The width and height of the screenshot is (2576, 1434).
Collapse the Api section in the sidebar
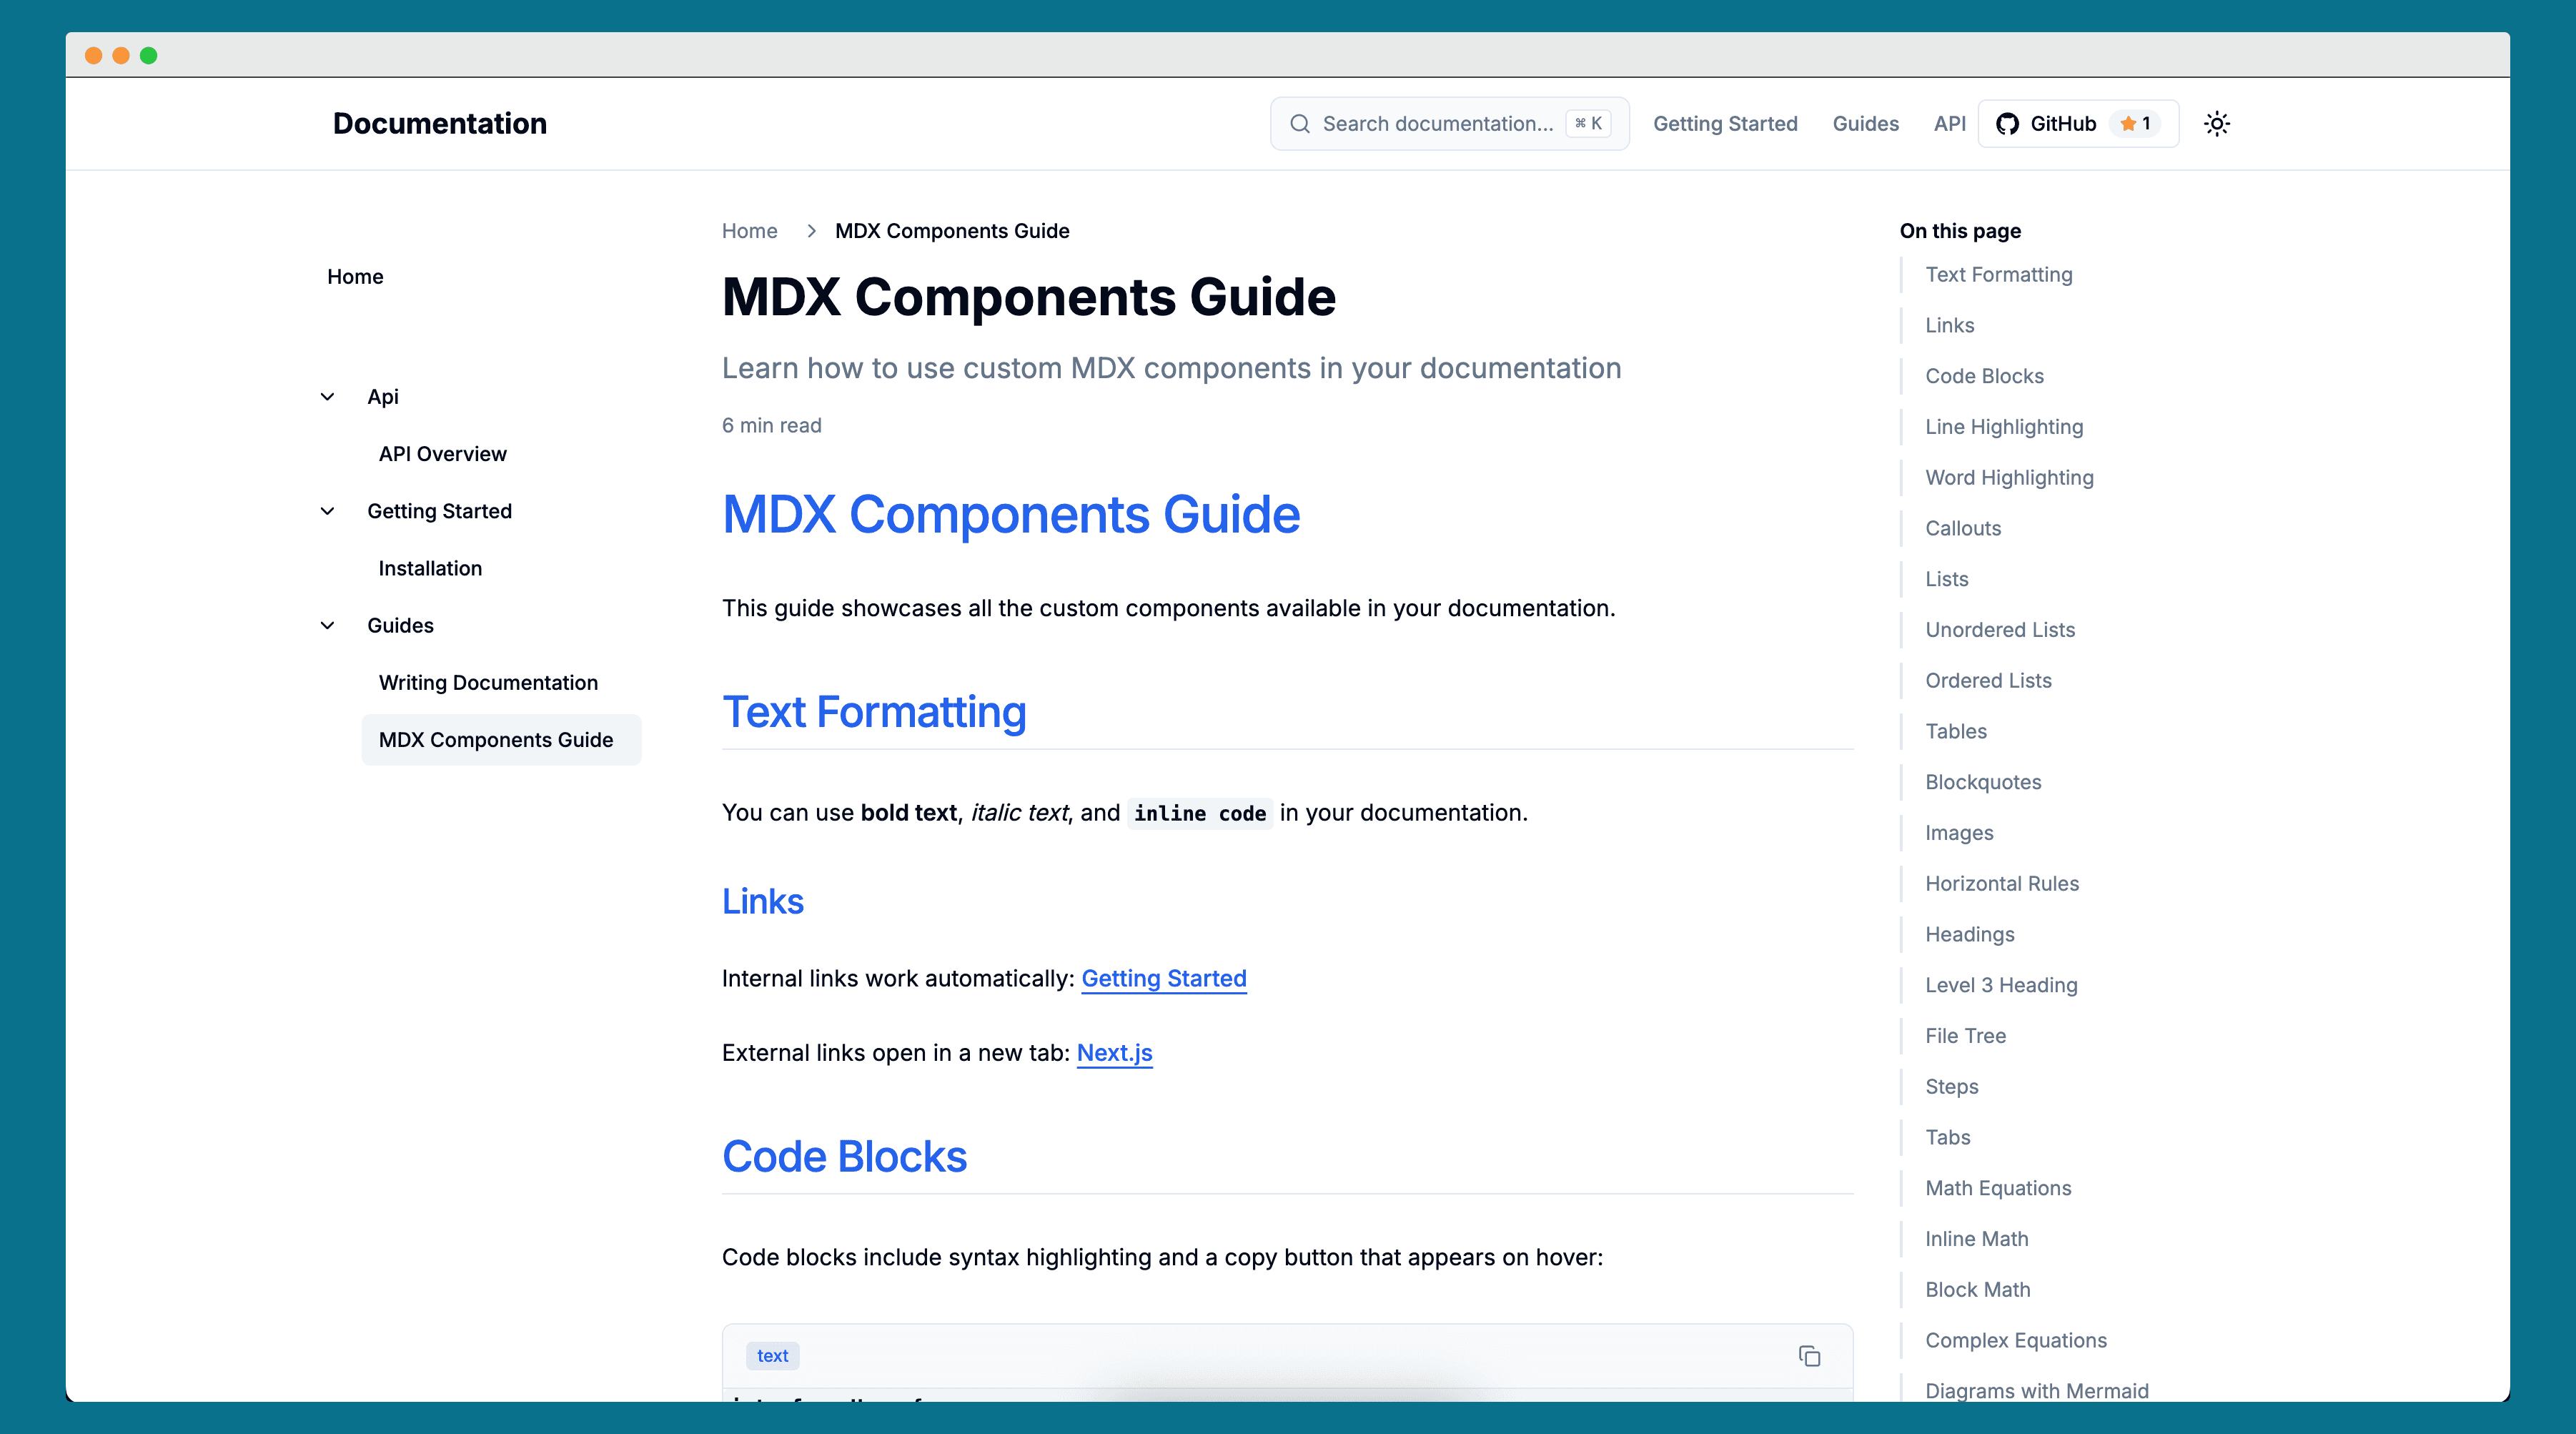pyautogui.click(x=327, y=396)
